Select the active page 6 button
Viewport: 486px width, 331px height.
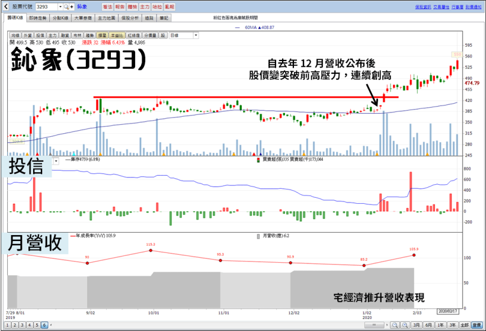coord(44,325)
